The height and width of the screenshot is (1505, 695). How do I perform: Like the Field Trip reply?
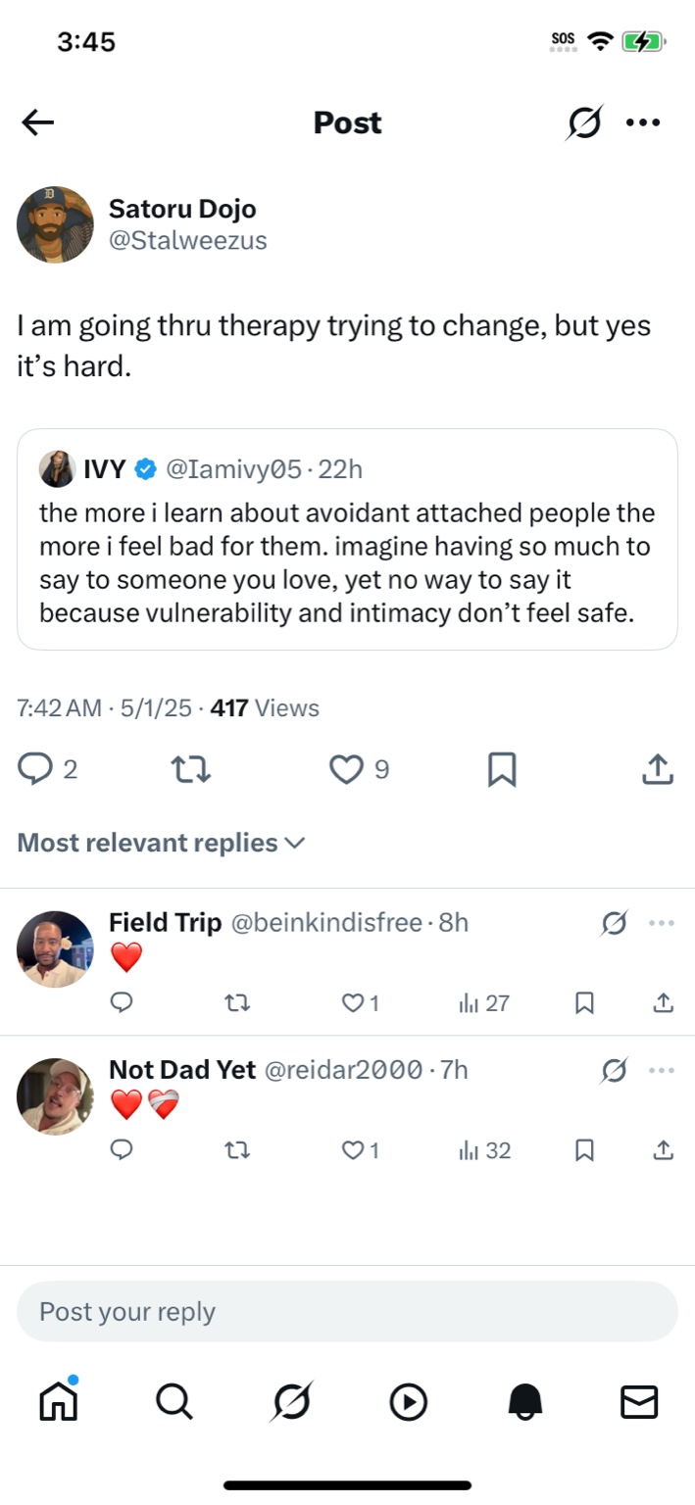tap(351, 1002)
